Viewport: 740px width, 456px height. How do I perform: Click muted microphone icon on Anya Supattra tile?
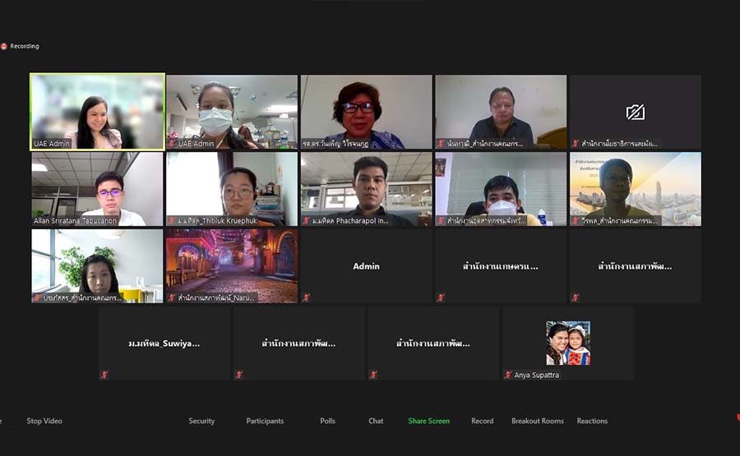(508, 375)
